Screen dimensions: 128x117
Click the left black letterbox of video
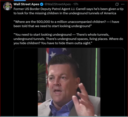click(x=26, y=82)
